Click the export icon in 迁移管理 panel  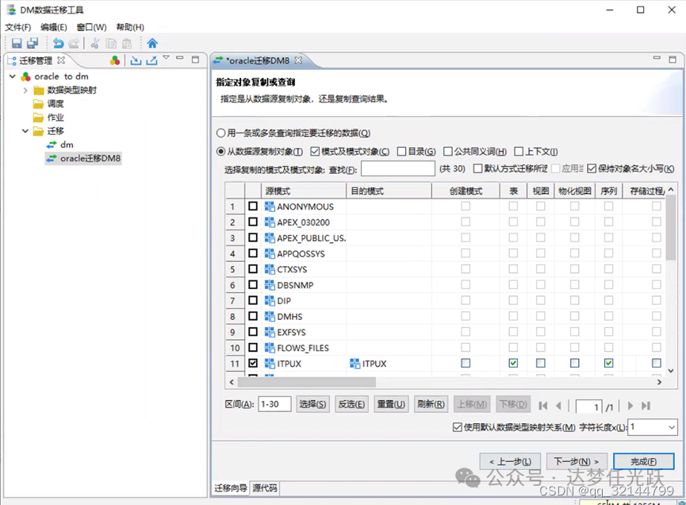pos(151,60)
